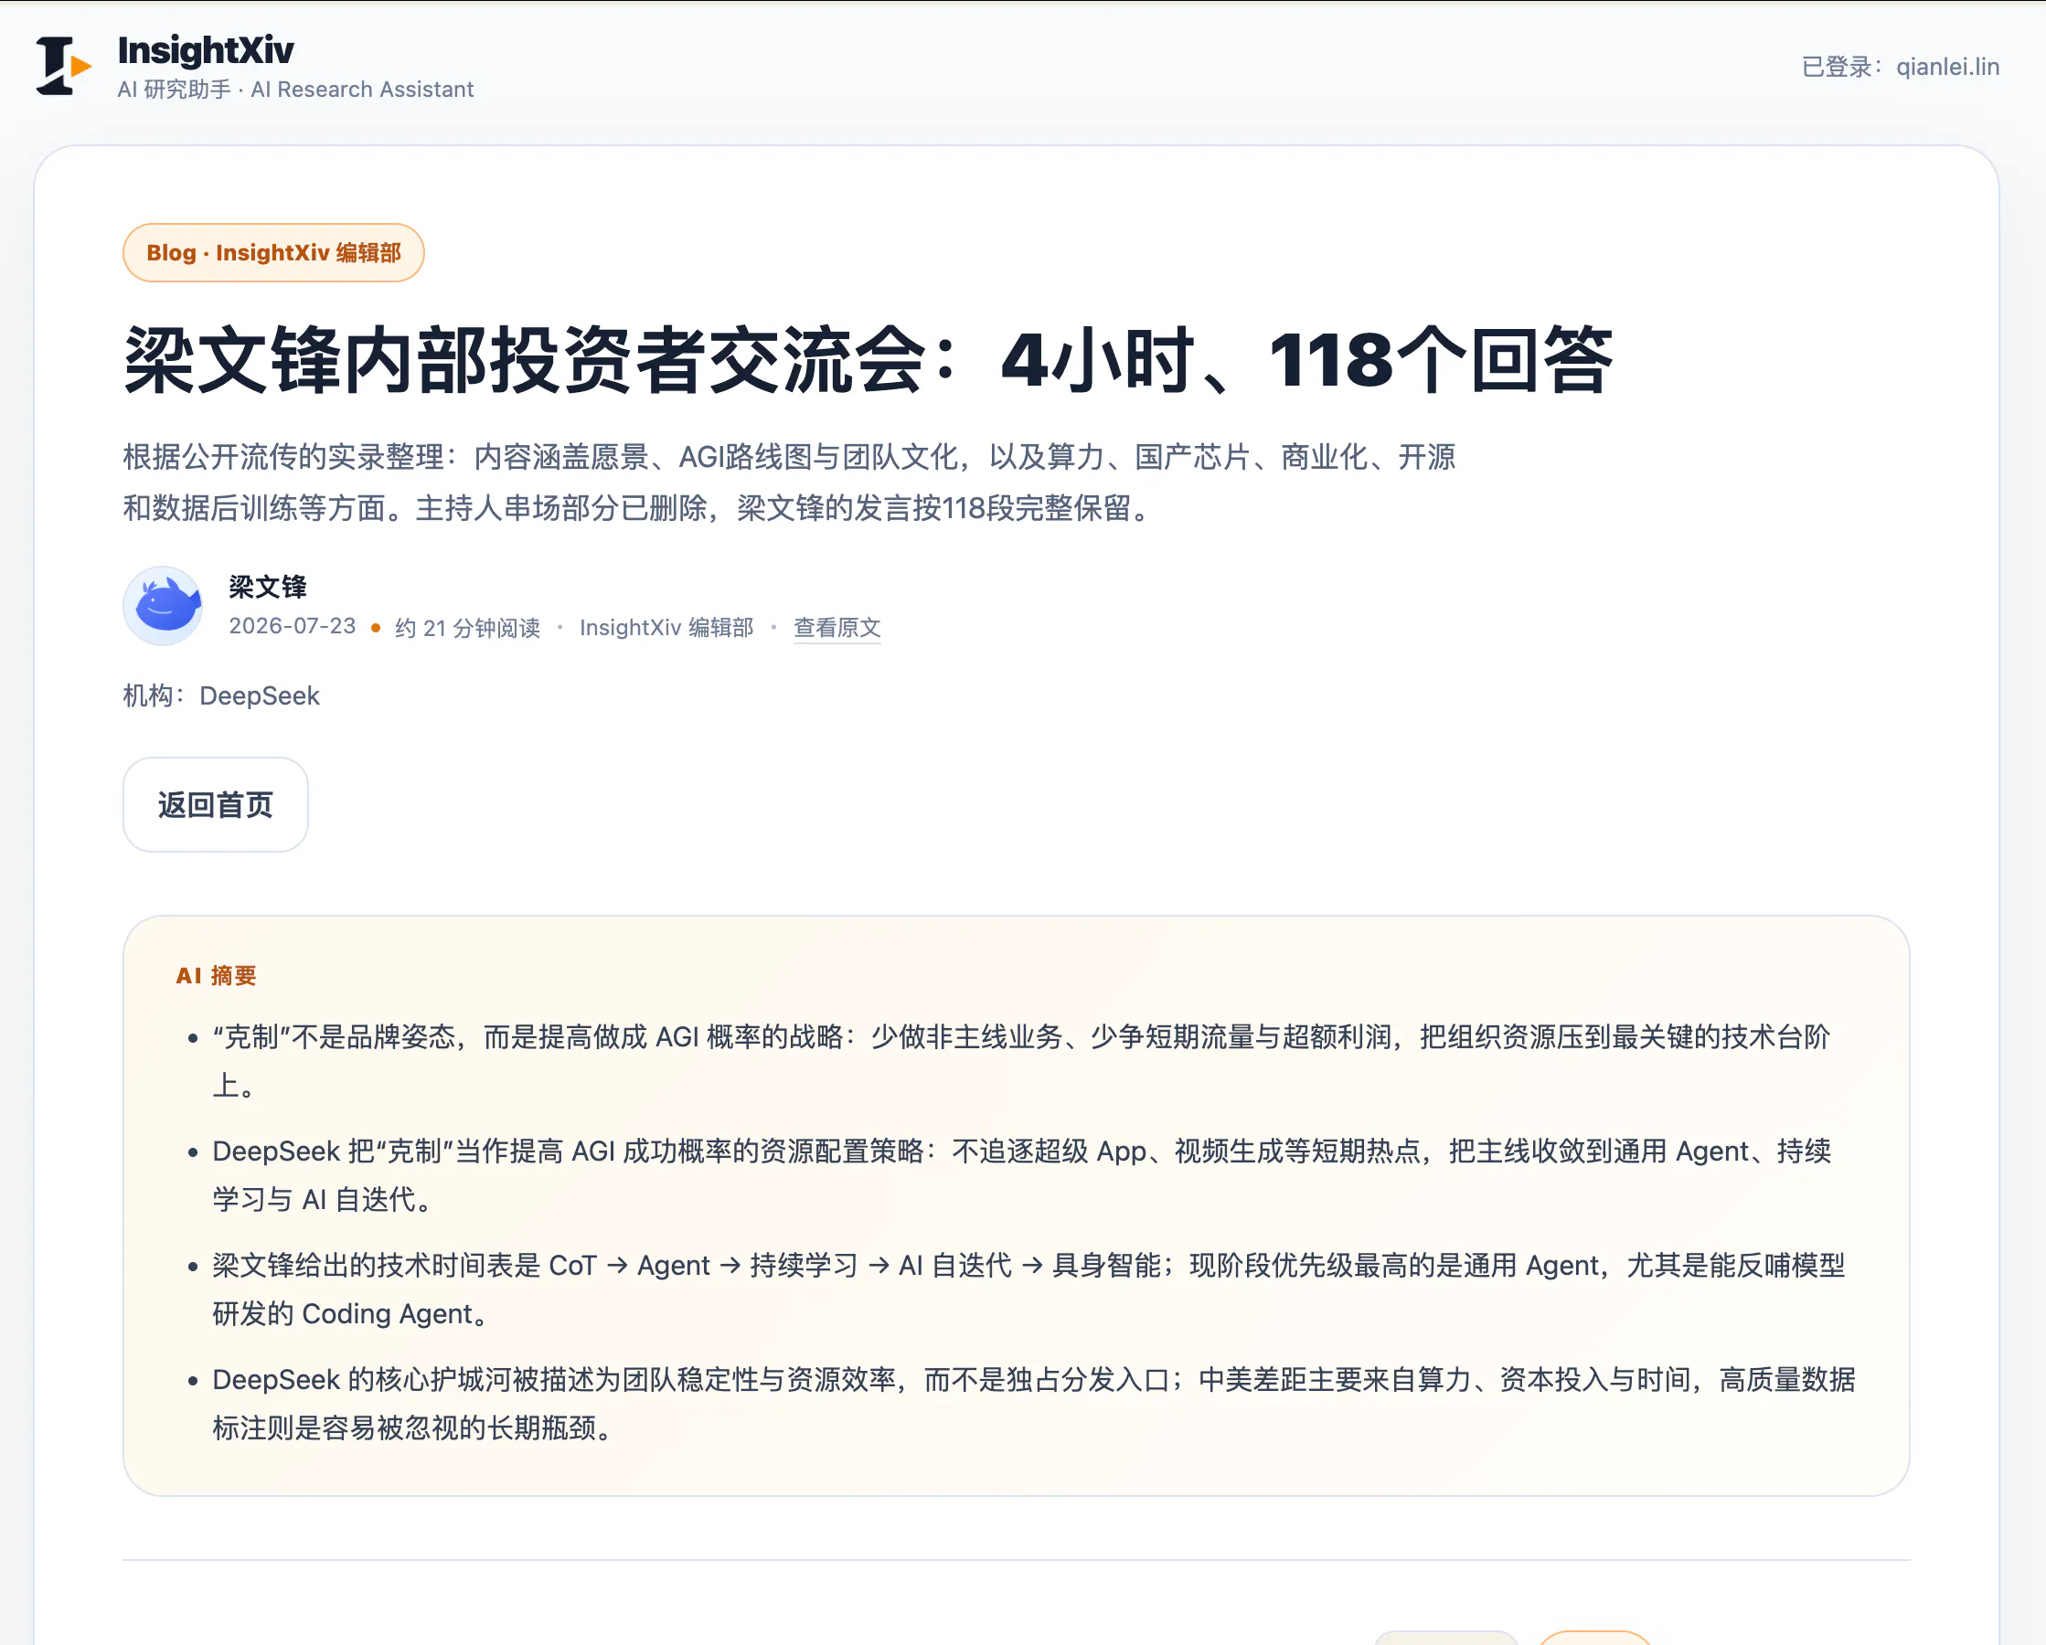The image size is (2046, 1645).
Task: Click the 返回首页 button
Action: coord(216,804)
